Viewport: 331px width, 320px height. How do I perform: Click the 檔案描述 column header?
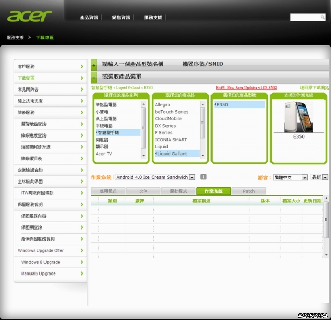click(x=202, y=201)
